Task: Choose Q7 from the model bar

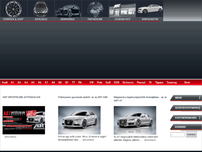Action: click(x=67, y=83)
